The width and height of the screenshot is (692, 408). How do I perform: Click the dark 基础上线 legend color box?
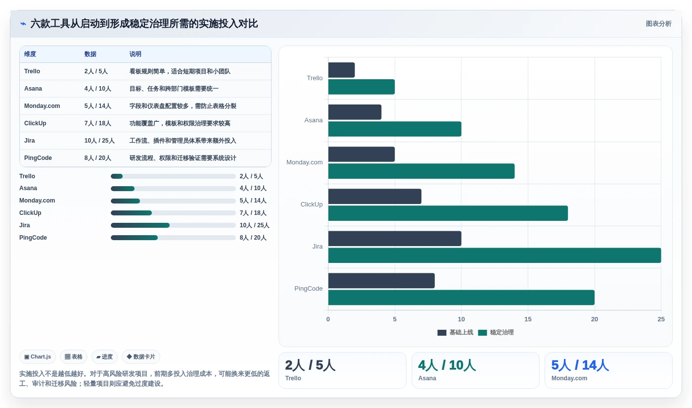coord(442,333)
